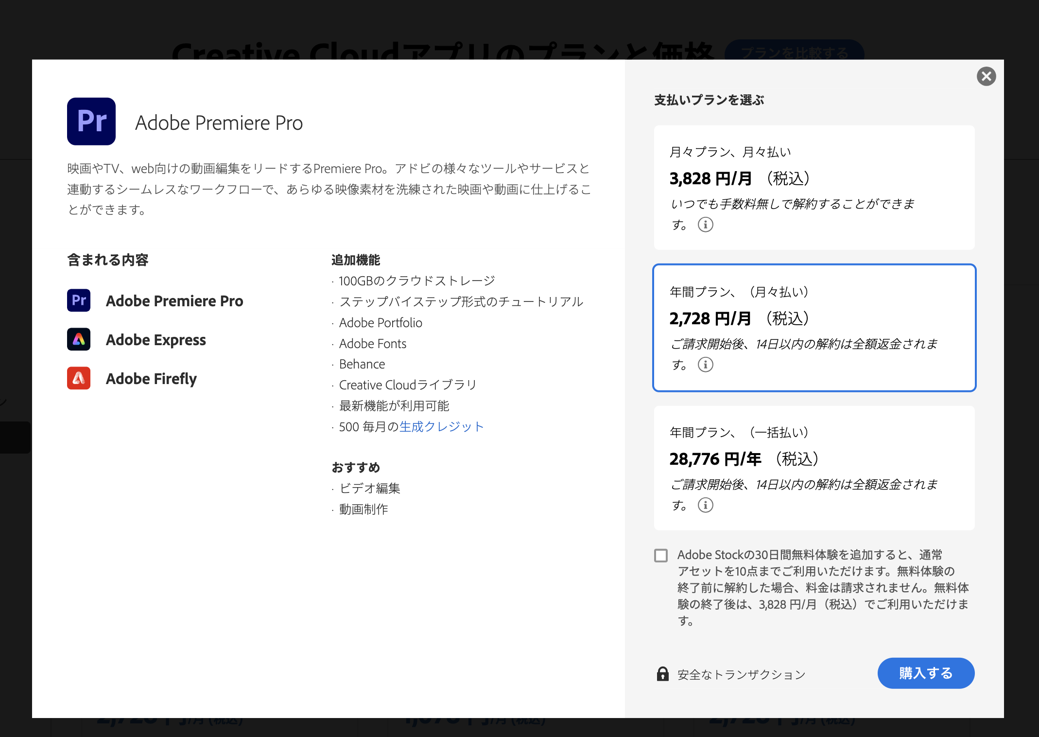Viewport: 1039px width, 737px height.
Task: Click the lock icon beside secure transaction
Action: point(662,674)
